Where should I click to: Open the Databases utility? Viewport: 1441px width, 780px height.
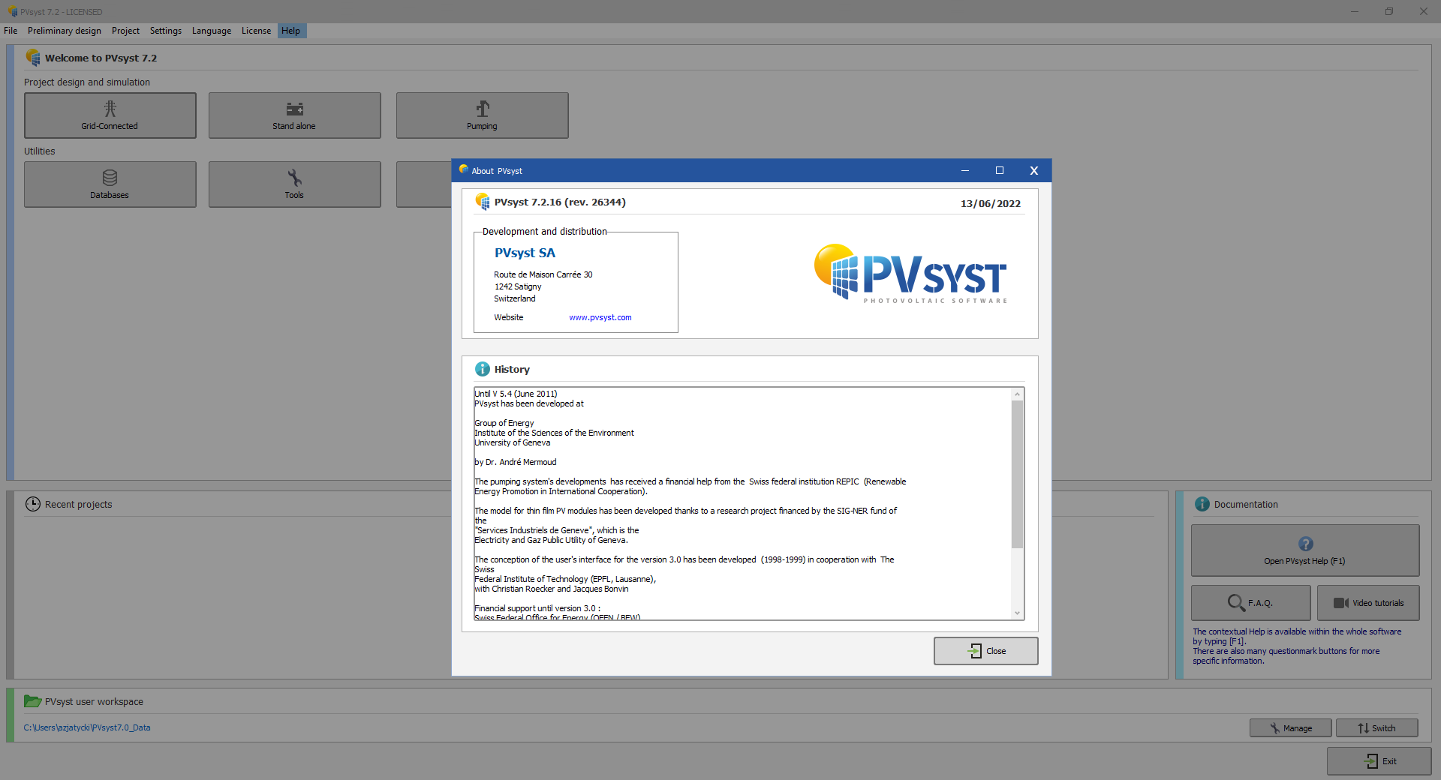110,184
